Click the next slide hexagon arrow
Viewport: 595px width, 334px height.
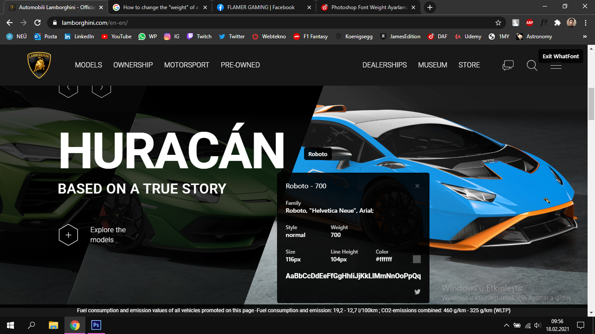click(101, 89)
